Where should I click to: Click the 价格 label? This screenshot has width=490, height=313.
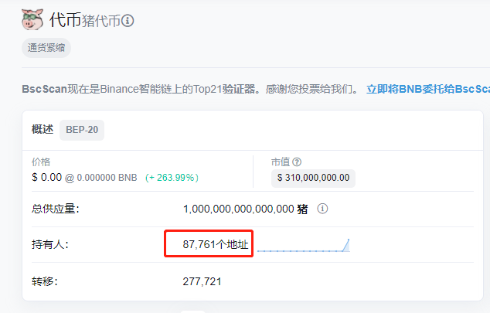click(x=41, y=162)
